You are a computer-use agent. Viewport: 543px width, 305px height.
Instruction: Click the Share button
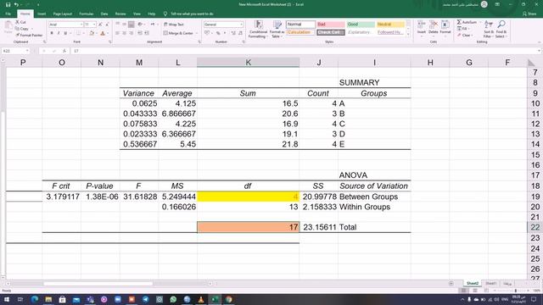(x=529, y=14)
